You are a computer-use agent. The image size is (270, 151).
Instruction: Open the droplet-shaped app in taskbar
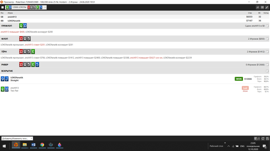pos(59,145)
